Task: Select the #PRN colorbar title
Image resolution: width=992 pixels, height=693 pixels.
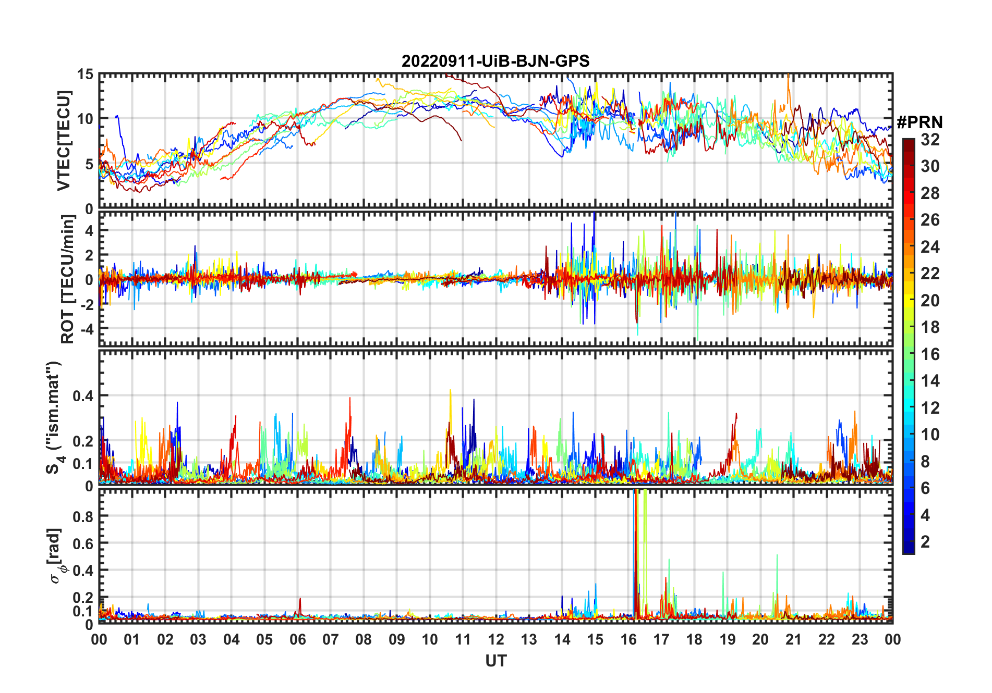Action: point(920,122)
